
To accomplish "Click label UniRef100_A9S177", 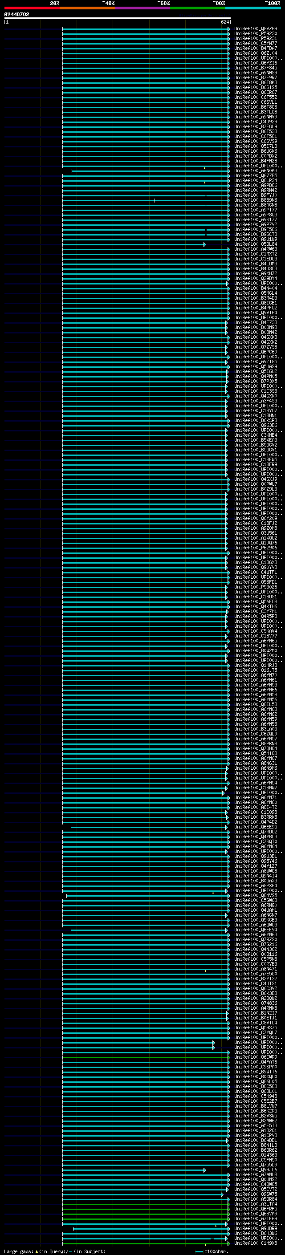I will coord(256,220).
